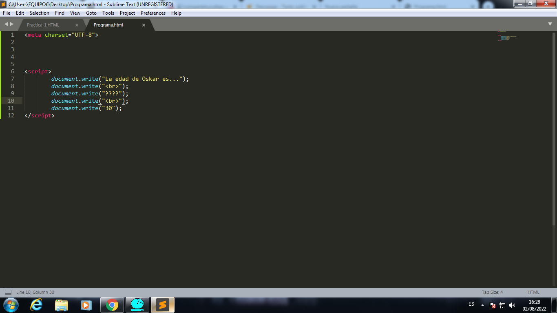Select Sublime Text taskbar icon

tap(163, 305)
